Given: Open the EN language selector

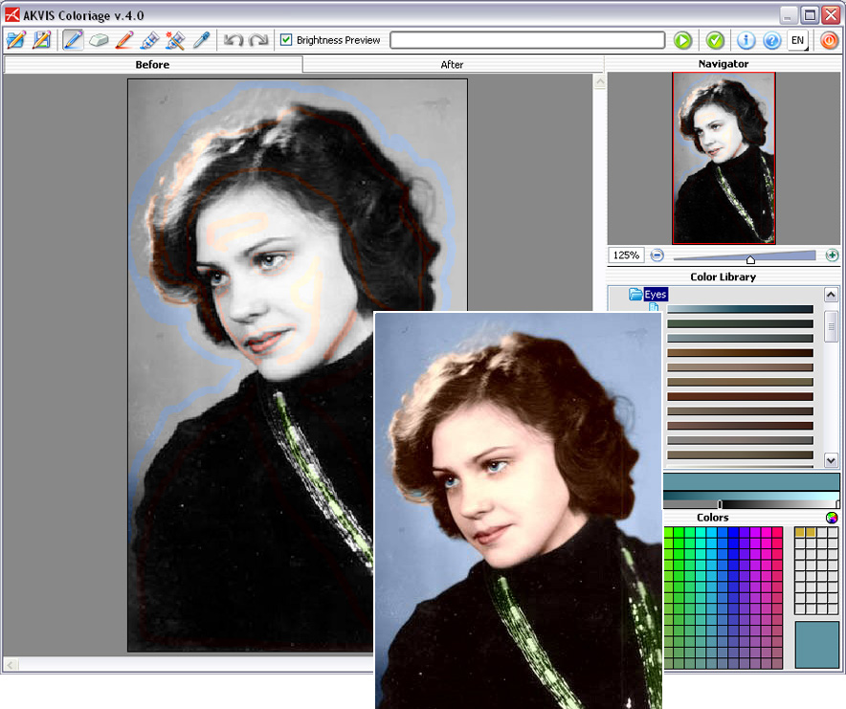Looking at the screenshot, I should (798, 40).
